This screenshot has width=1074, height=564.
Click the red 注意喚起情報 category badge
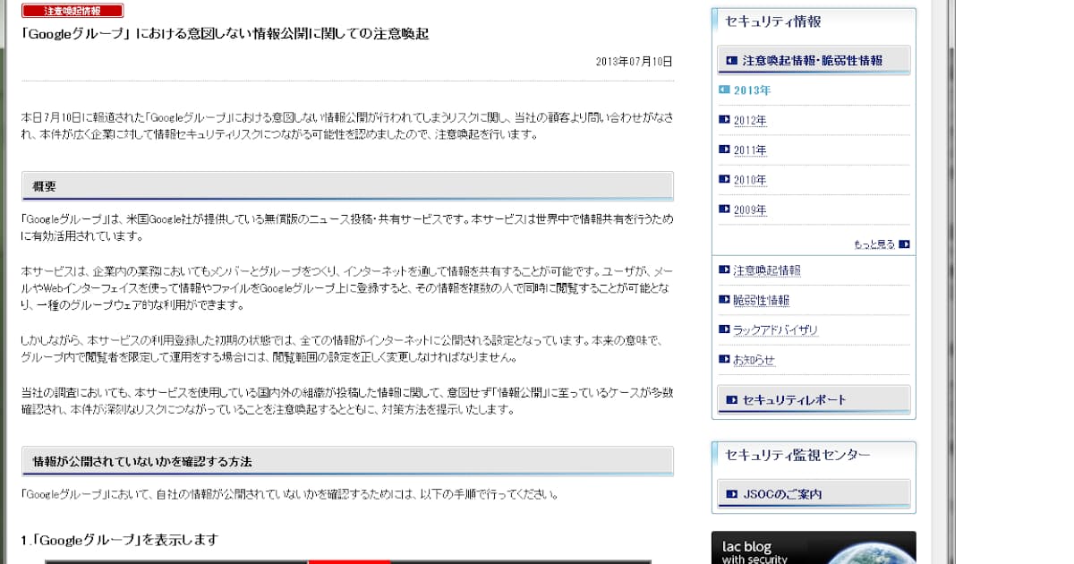point(72,11)
